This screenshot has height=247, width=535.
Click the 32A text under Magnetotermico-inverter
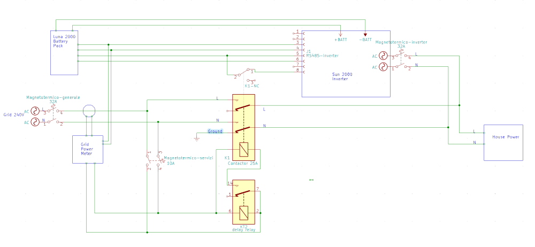(401, 46)
